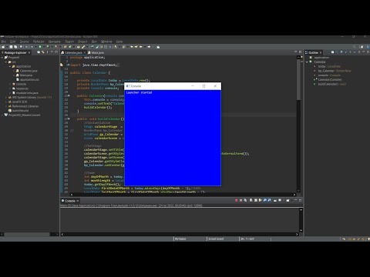Maximize the Outline panel
The height and width of the screenshot is (277, 370).
click(368, 52)
